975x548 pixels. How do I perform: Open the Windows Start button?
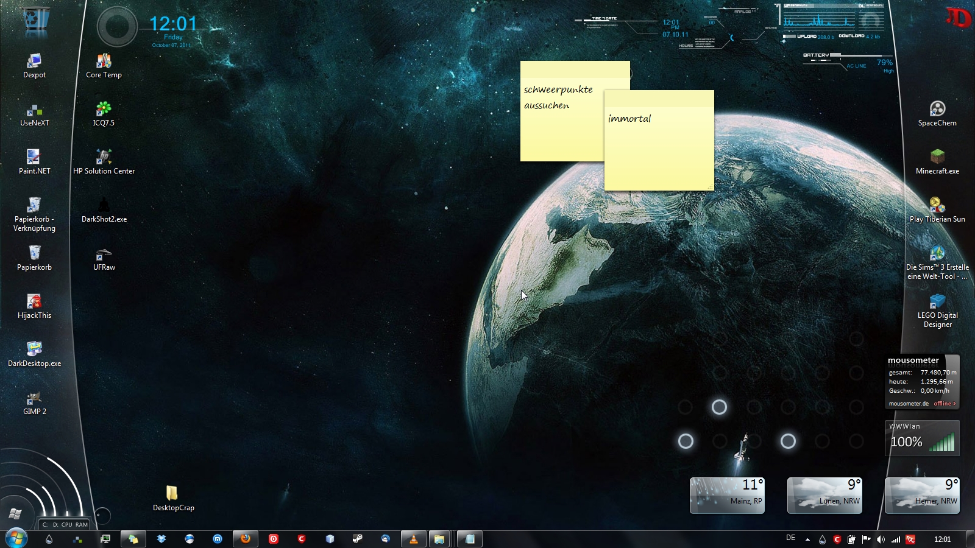16,538
